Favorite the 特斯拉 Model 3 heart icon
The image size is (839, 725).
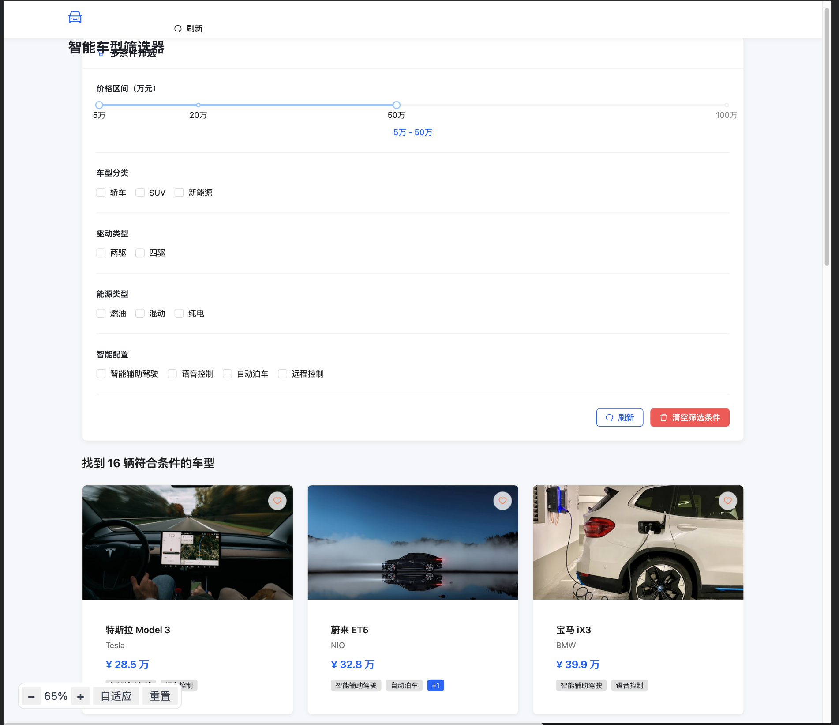(277, 501)
